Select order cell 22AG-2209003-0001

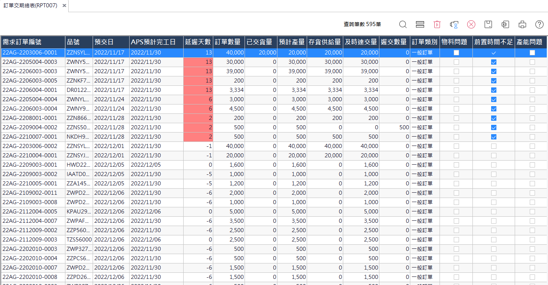[33, 165]
